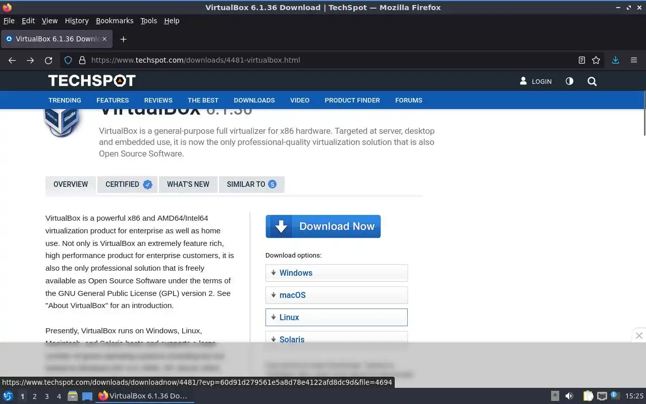Switch to workspace 3
This screenshot has height=404, width=646.
pos(46,396)
